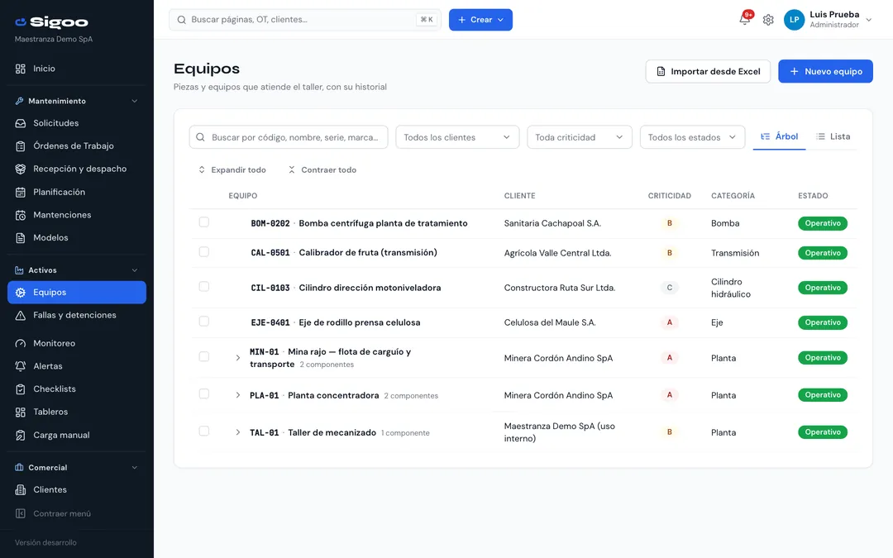Click the Contraer menú panel icon
The width and height of the screenshot is (893, 558).
(x=21, y=513)
